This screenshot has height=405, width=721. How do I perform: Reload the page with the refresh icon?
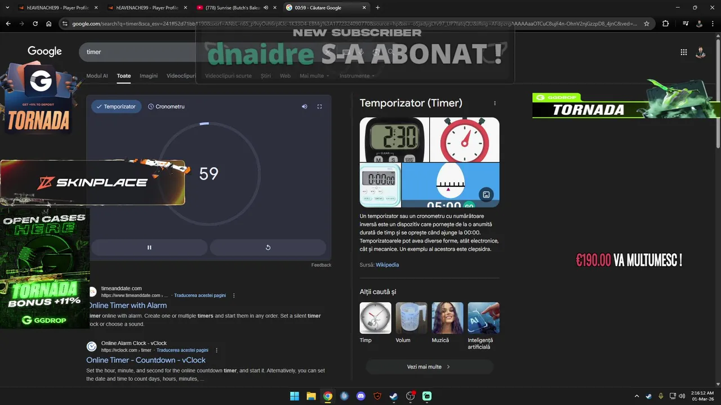point(35,24)
